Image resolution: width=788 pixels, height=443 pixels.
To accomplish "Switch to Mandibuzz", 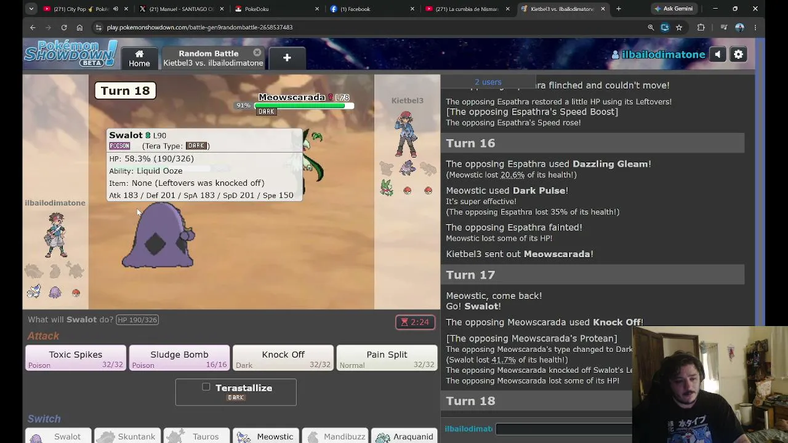I will pyautogui.click(x=336, y=436).
